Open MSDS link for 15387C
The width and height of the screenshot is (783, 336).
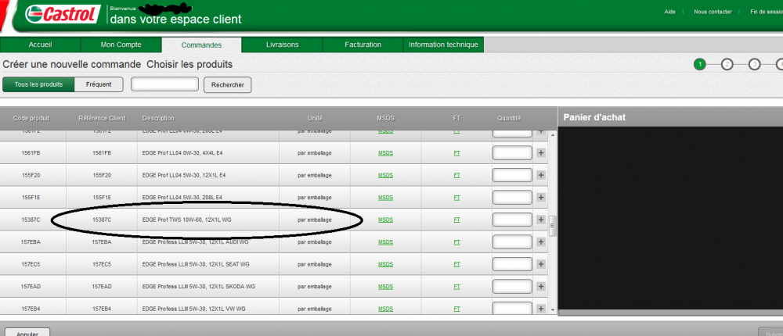[x=385, y=220]
